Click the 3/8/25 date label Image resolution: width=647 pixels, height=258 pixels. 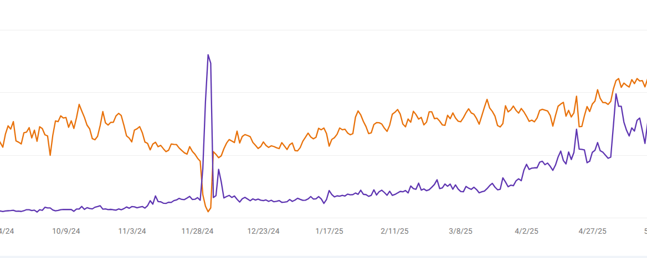click(460, 231)
